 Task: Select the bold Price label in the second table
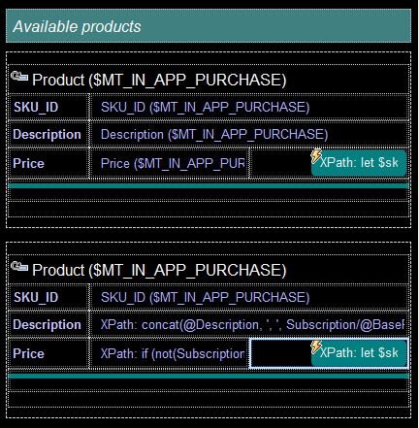pyautogui.click(x=28, y=353)
